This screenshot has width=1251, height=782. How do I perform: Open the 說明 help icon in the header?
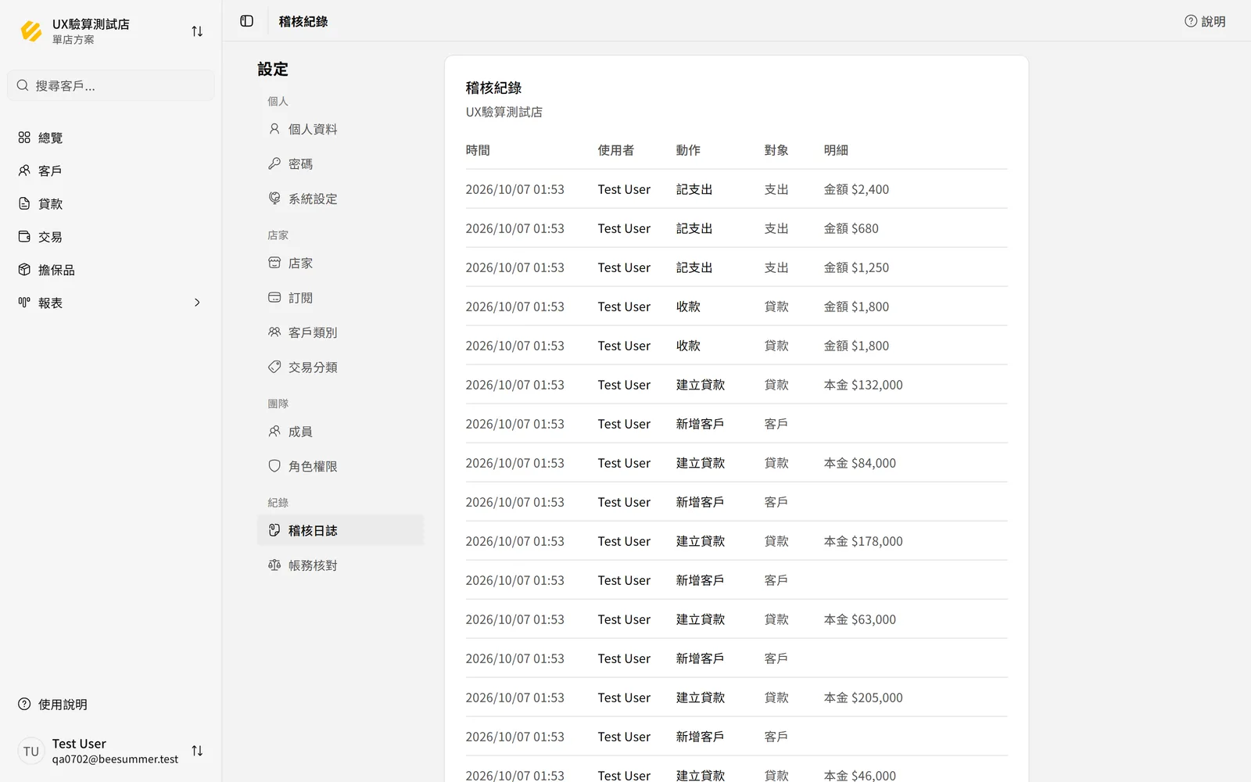tap(1191, 21)
